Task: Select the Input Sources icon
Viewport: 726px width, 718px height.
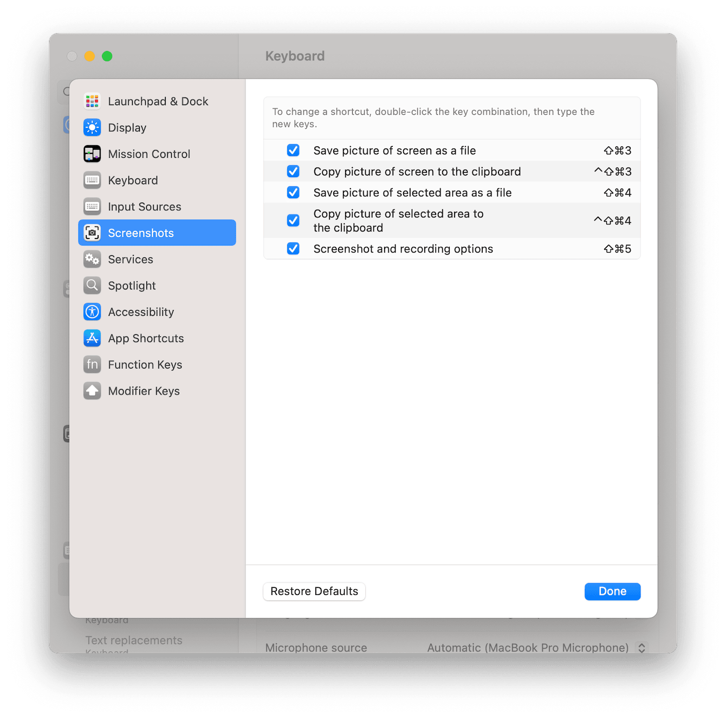Action: point(92,206)
